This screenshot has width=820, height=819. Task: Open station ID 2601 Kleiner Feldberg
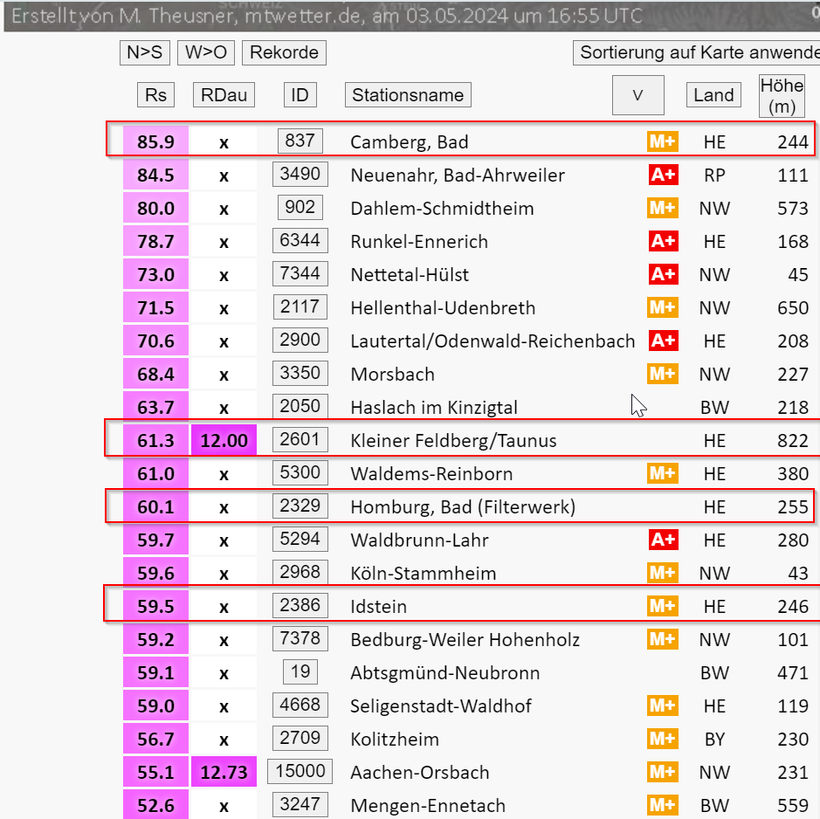tap(300, 439)
